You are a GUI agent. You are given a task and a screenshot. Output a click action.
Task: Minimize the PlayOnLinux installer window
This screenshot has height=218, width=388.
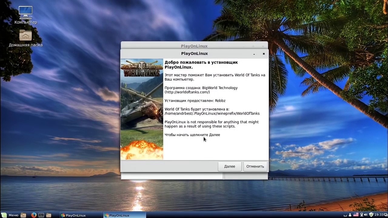(254, 54)
